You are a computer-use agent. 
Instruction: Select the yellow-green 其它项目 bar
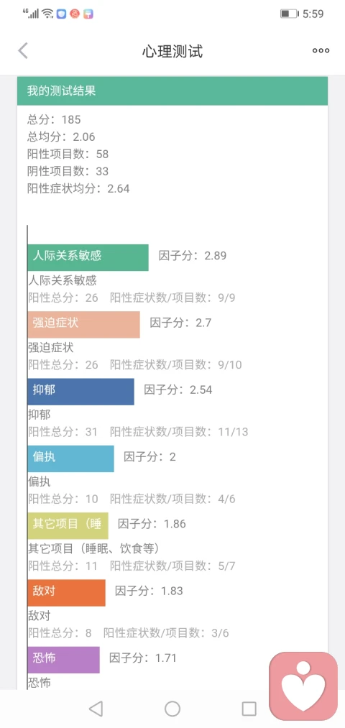[x=68, y=525]
